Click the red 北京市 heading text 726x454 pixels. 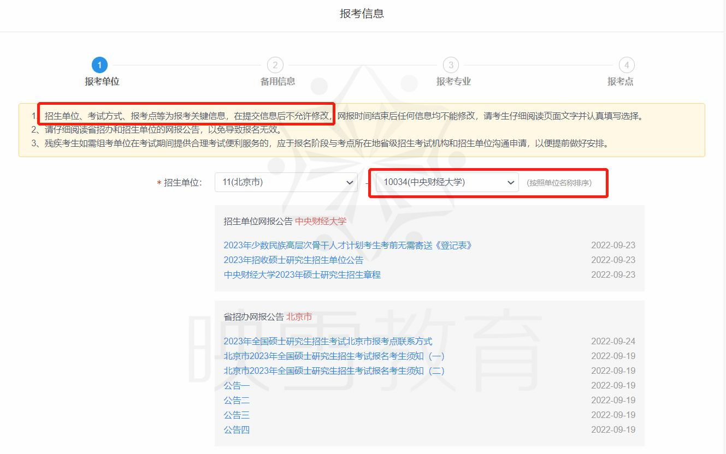click(x=299, y=317)
